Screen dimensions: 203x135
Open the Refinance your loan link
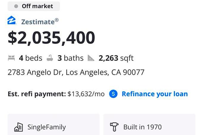pyautogui.click(x=155, y=94)
